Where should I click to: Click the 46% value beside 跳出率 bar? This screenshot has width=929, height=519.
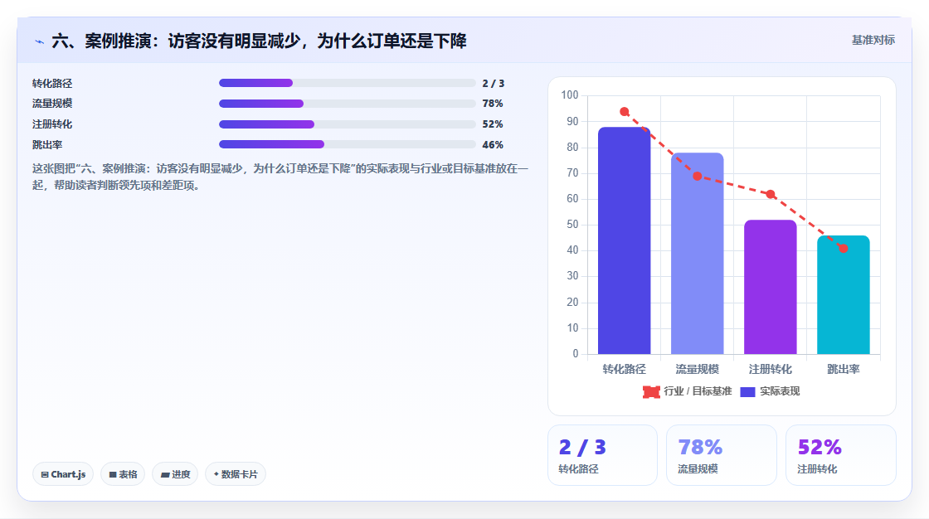[x=493, y=144]
